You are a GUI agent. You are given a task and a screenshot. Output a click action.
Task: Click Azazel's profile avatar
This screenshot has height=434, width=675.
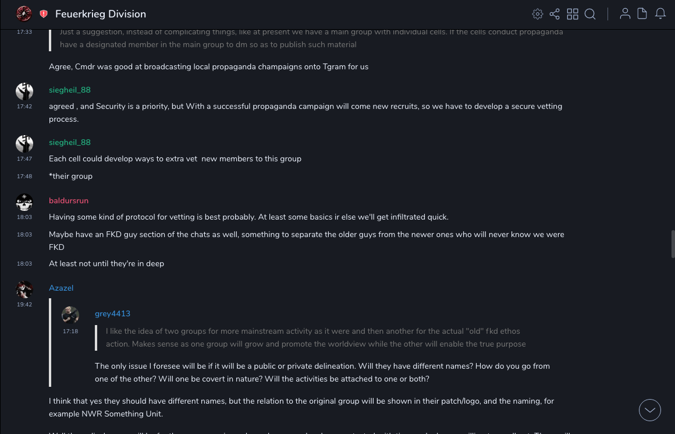point(24,290)
